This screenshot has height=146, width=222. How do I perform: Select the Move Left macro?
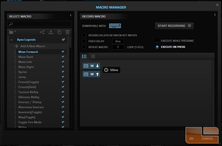coord(25,62)
